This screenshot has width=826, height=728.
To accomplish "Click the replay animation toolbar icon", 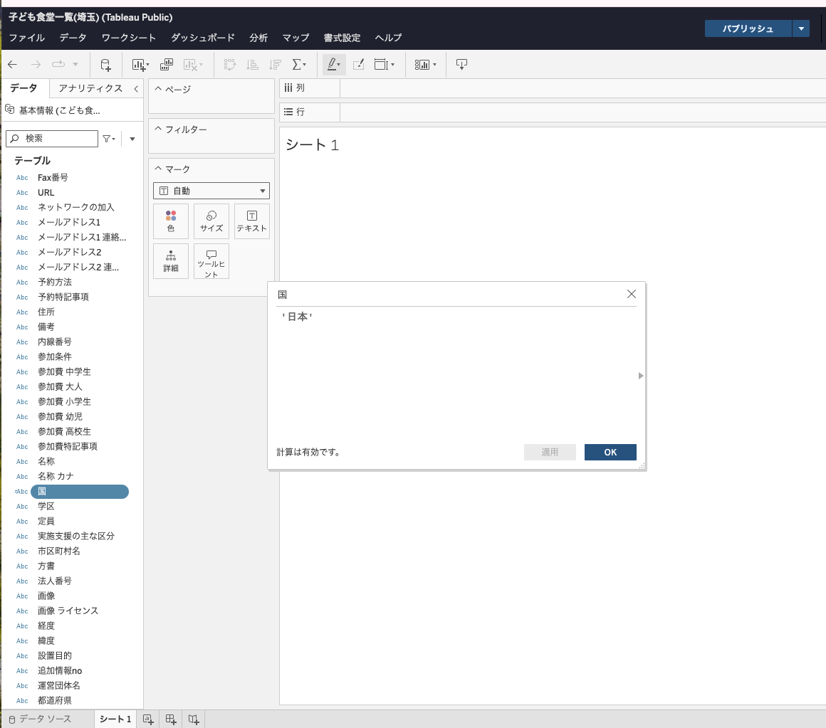I will [58, 64].
